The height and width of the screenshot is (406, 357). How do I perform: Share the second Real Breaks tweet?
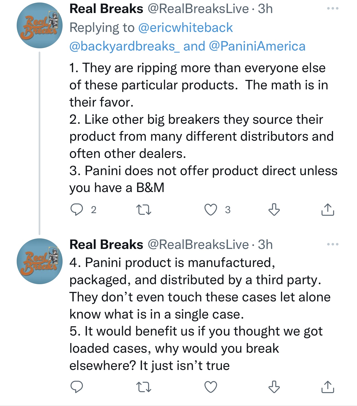click(x=328, y=387)
